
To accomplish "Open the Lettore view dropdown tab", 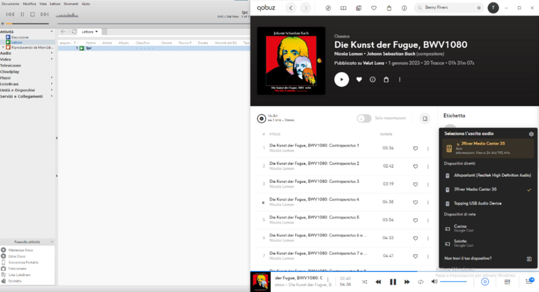I will click(90, 32).
